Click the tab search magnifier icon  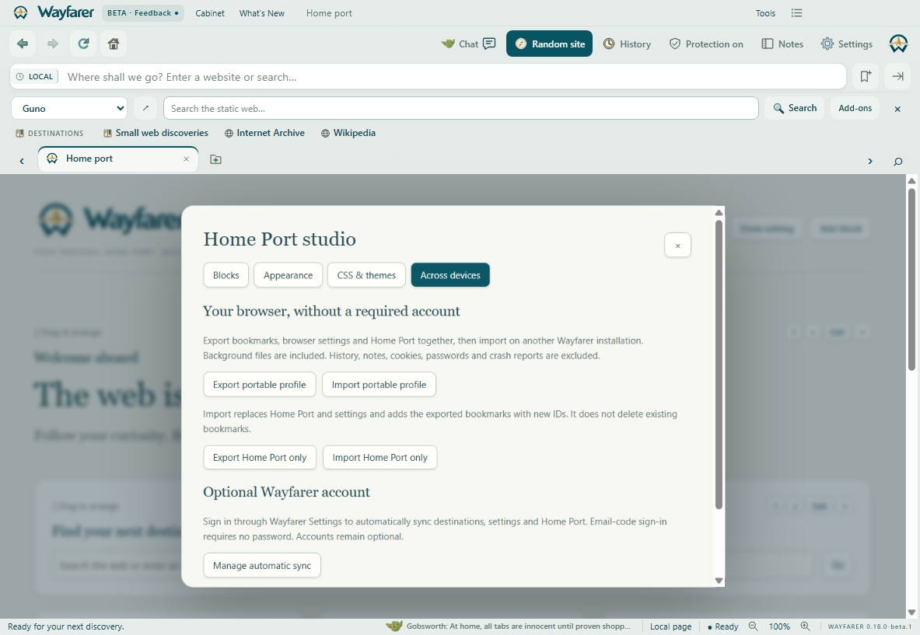[x=897, y=161]
